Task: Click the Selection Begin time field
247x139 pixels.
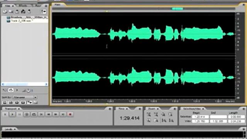Action: click(x=200, y=117)
